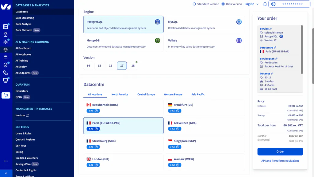Open Data Streaming in the sidebar

click(x=25, y=18)
